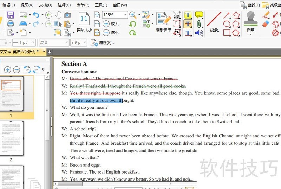Open the 注释(C) menu

(64, 5)
